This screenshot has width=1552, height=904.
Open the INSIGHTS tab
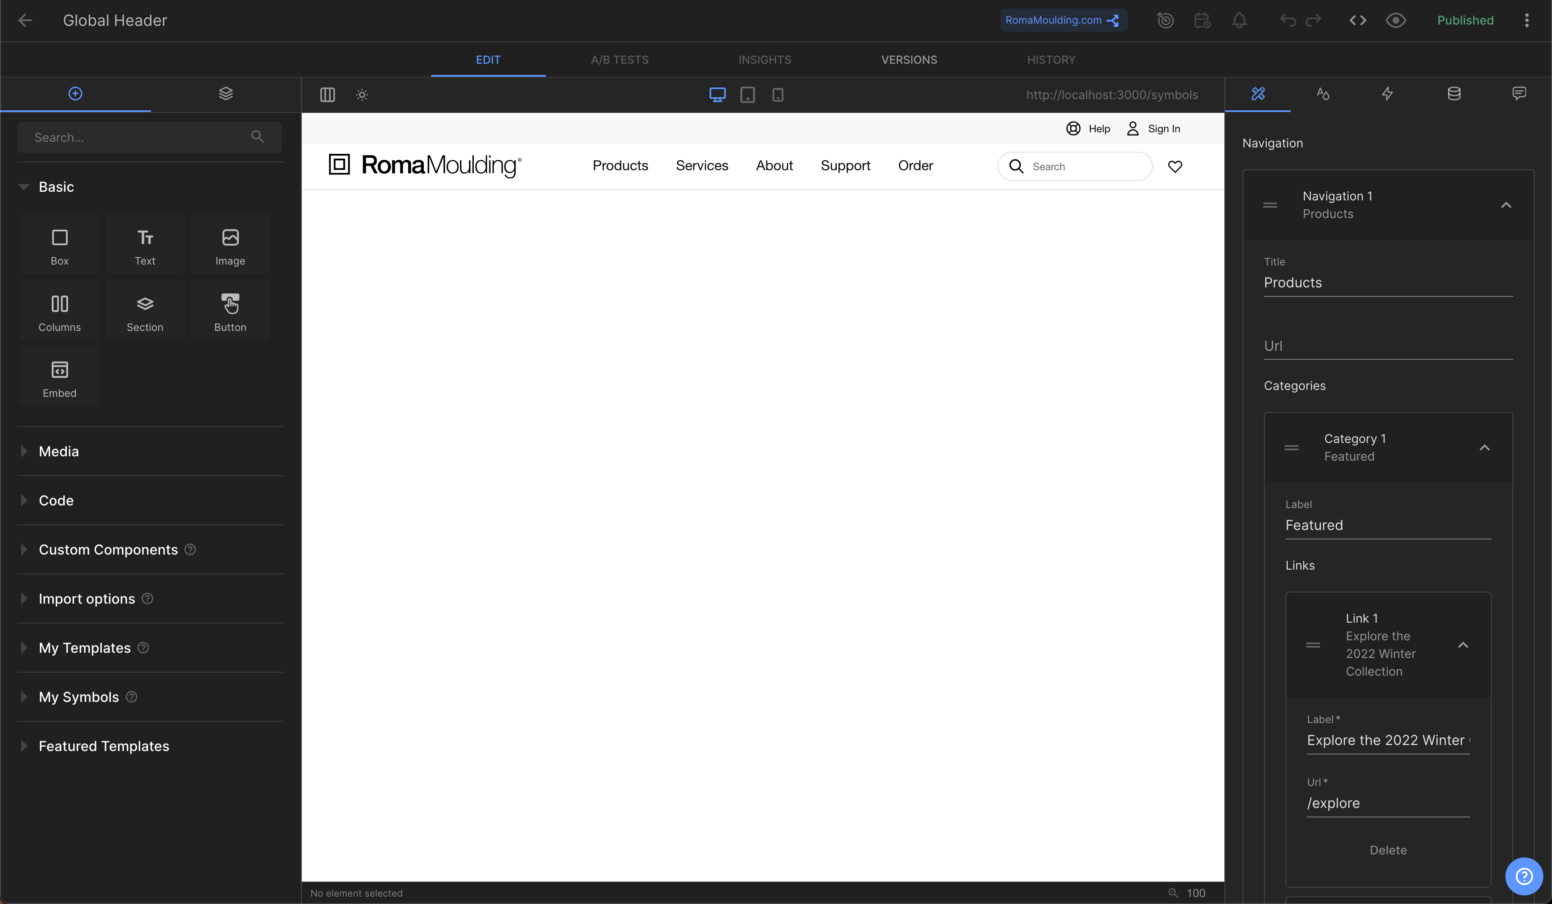764,60
